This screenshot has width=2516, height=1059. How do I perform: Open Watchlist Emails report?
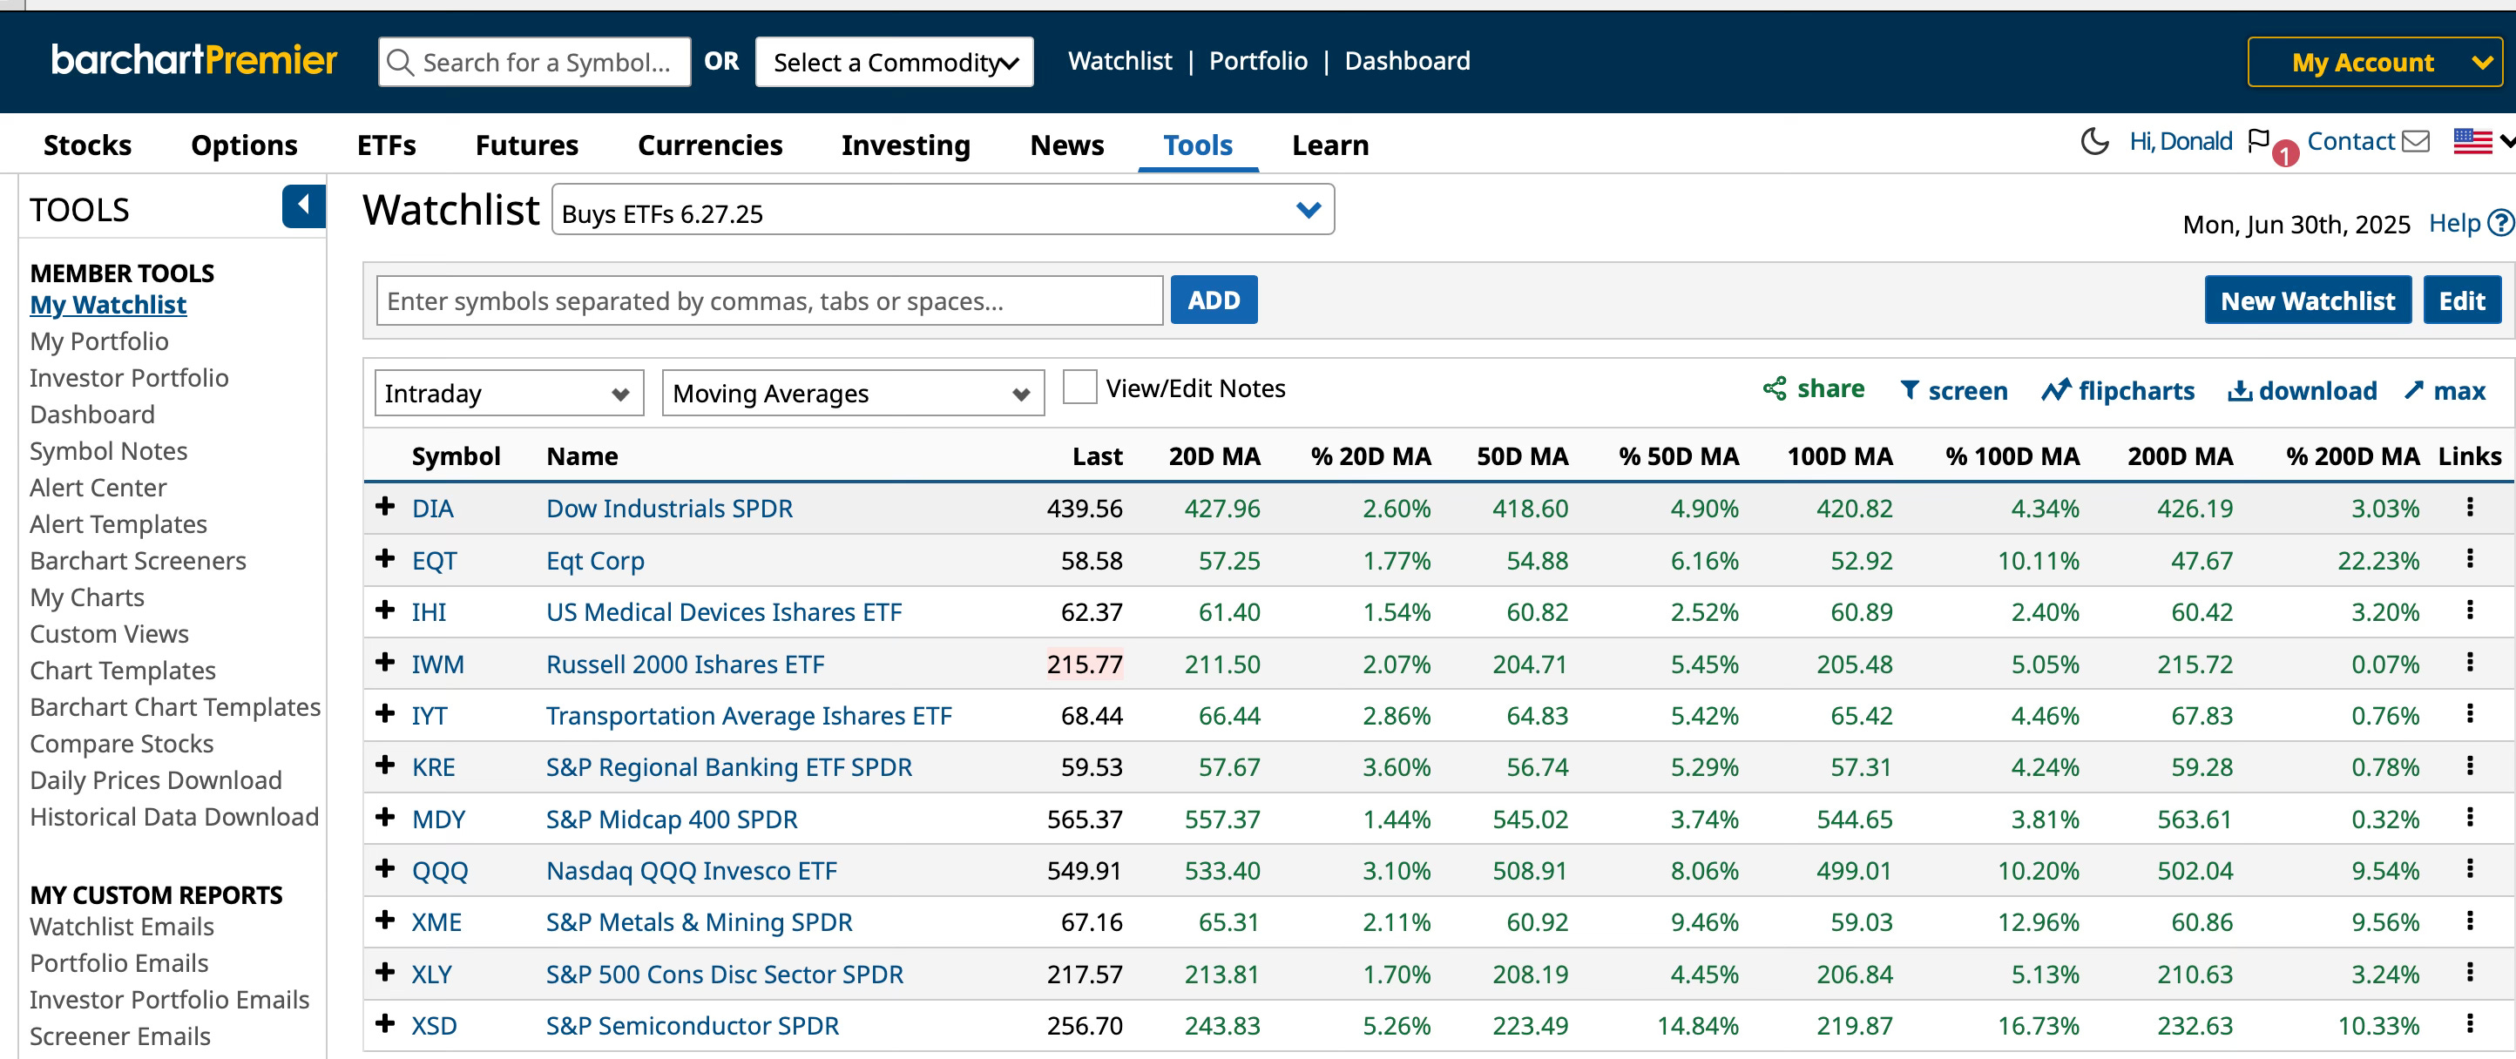coord(121,927)
